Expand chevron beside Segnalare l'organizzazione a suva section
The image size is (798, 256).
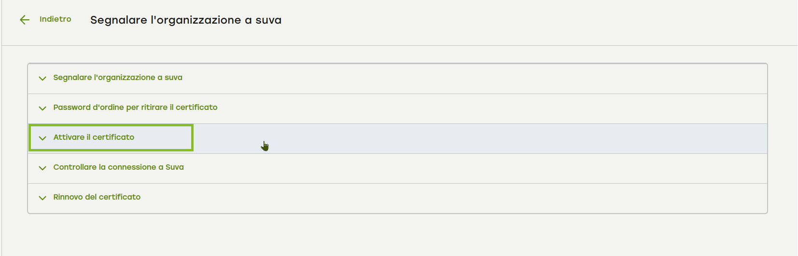[42, 78]
